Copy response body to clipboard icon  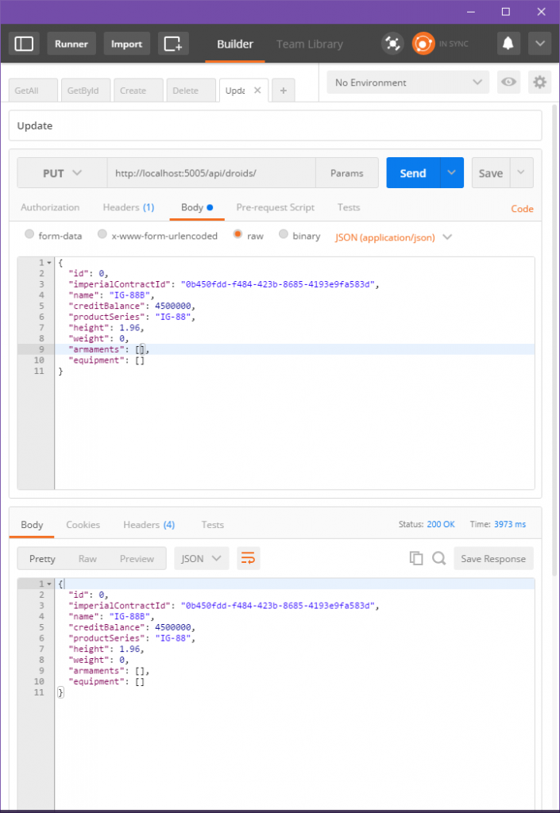(x=416, y=559)
